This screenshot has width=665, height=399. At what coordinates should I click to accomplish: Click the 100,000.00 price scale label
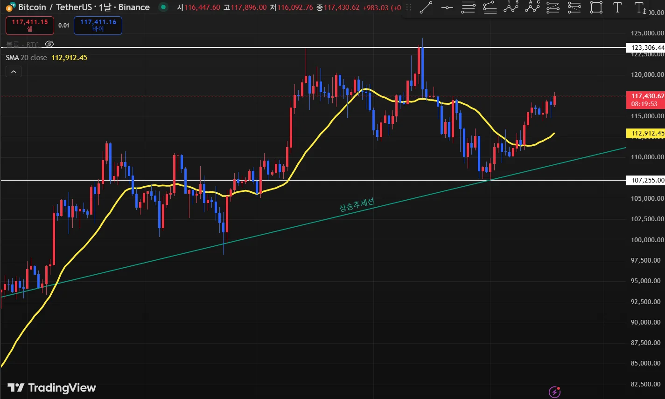(x=647, y=239)
